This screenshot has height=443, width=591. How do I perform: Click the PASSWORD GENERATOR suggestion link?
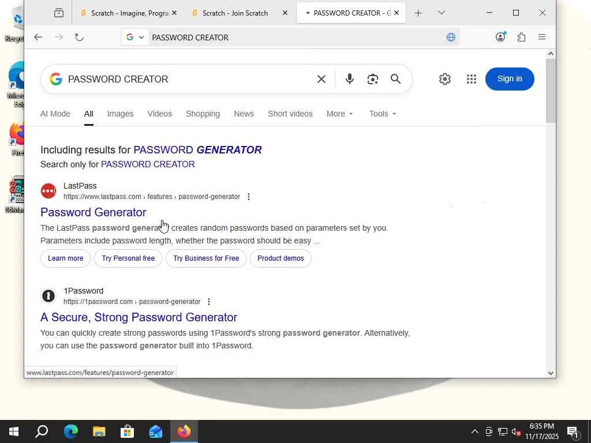pos(197,150)
